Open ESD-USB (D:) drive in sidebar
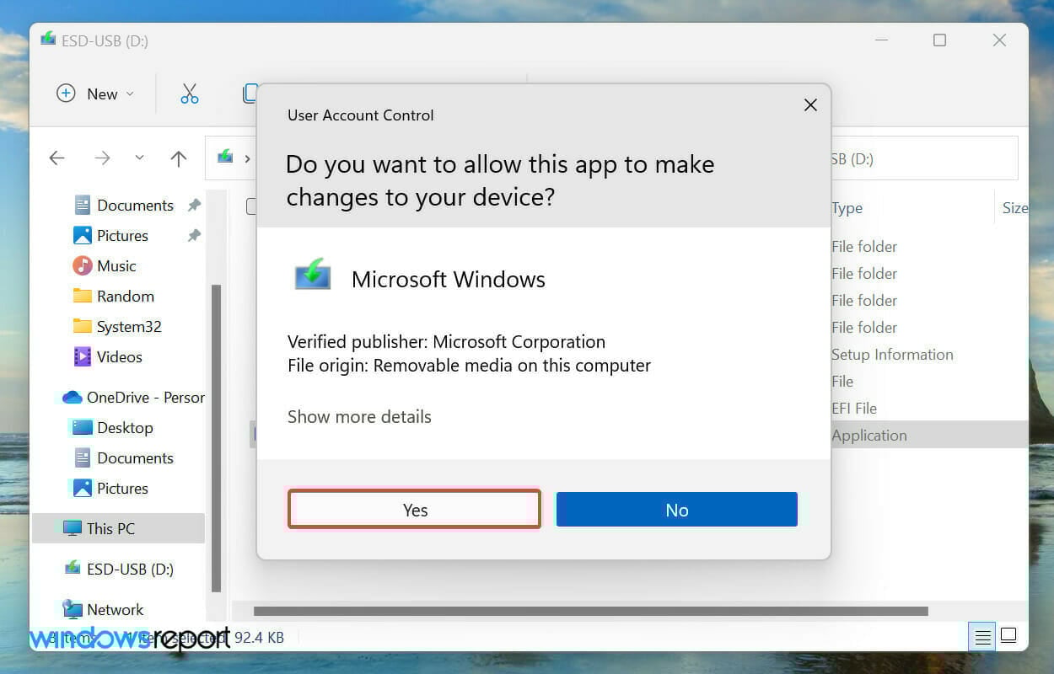This screenshot has height=674, width=1054. [119, 569]
